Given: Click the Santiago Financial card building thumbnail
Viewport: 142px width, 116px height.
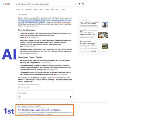Looking at the screenshot, I should (105, 25).
